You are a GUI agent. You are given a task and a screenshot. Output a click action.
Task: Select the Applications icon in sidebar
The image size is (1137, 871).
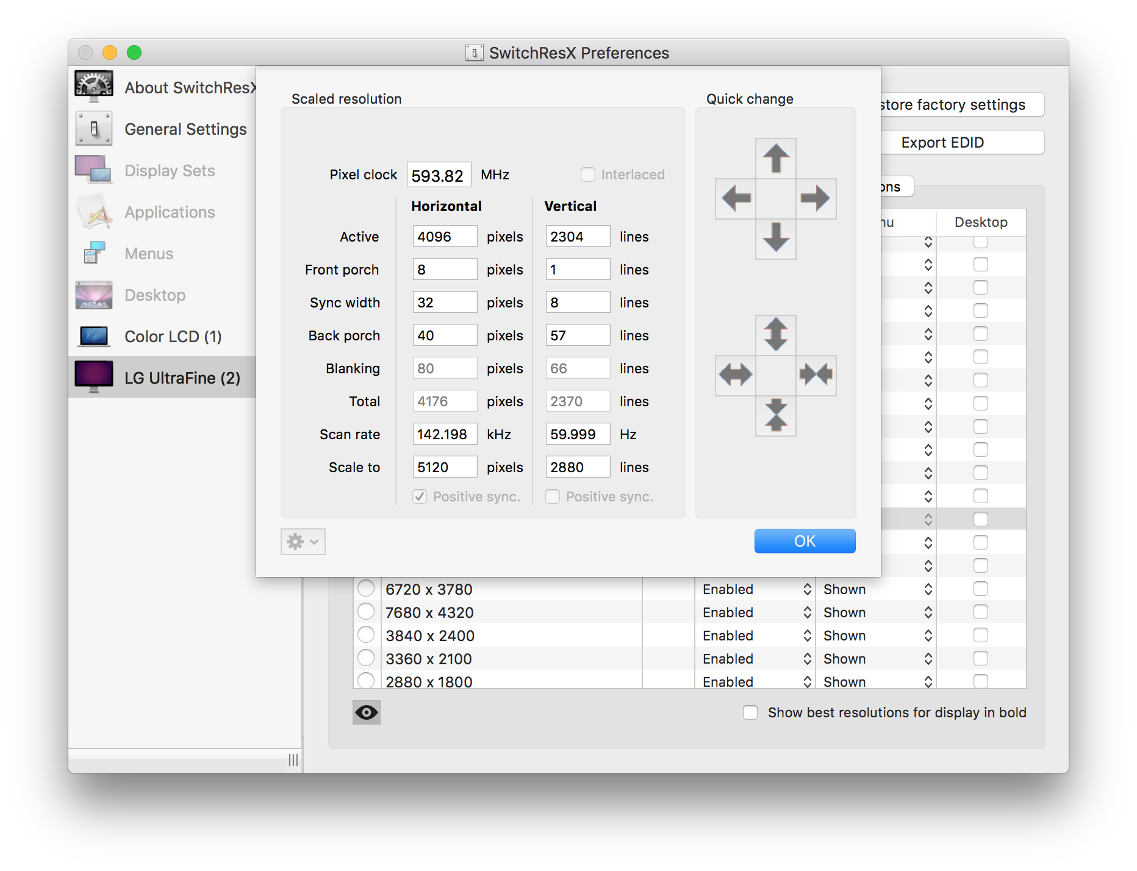[94, 211]
